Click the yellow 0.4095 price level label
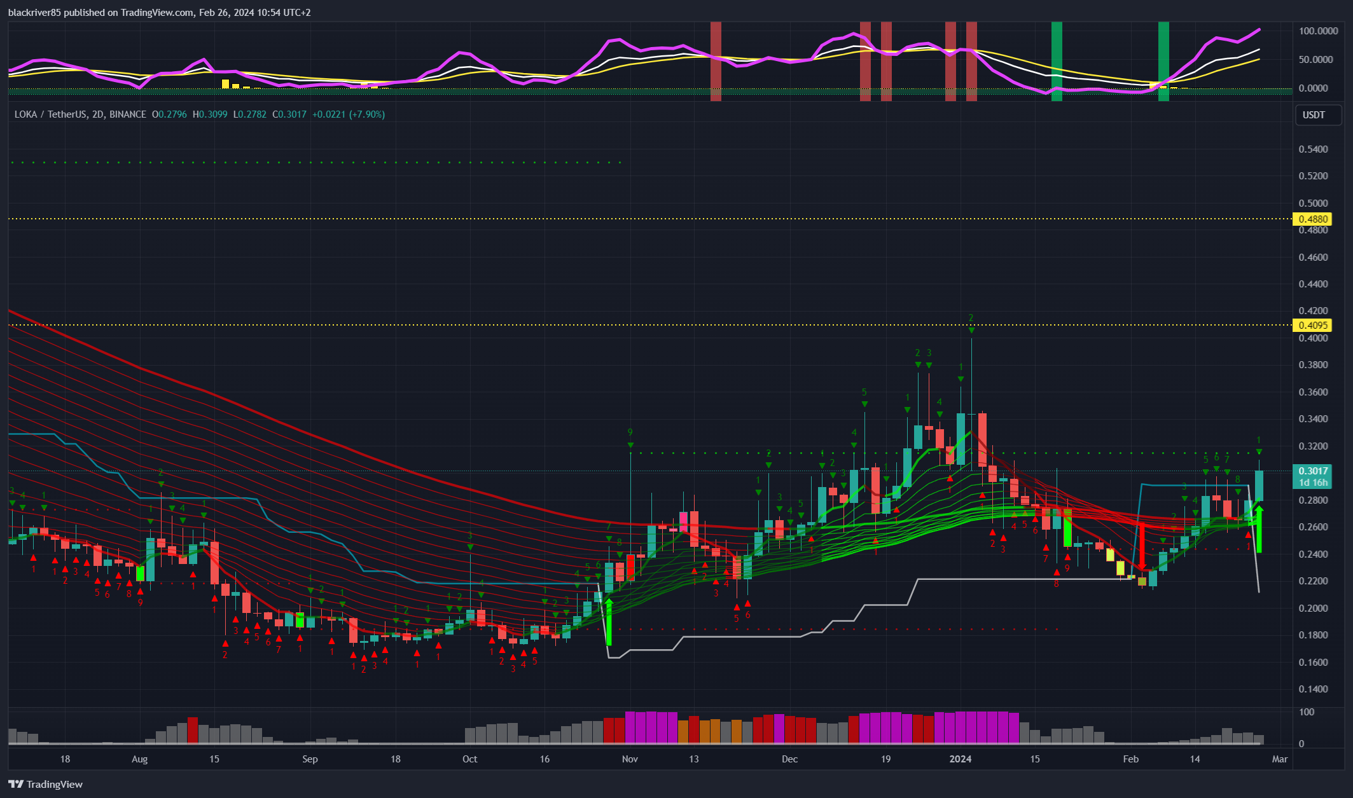The height and width of the screenshot is (798, 1353). point(1312,325)
